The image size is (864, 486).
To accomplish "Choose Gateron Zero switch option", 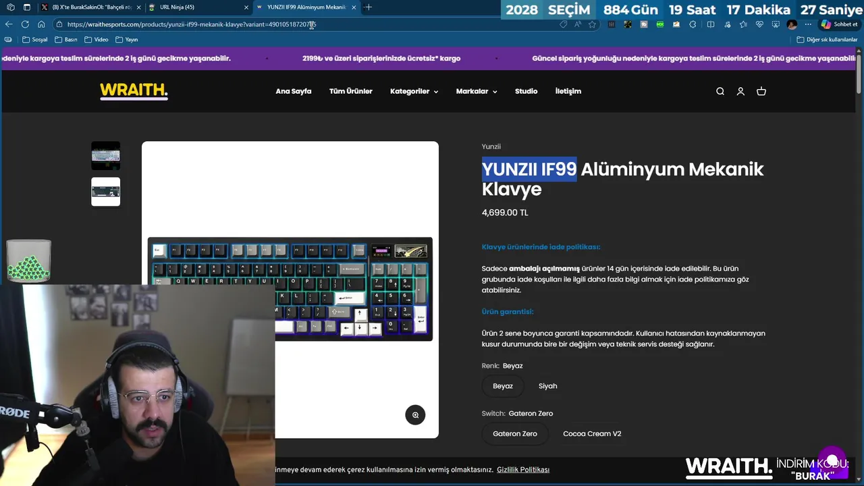I will [515, 433].
